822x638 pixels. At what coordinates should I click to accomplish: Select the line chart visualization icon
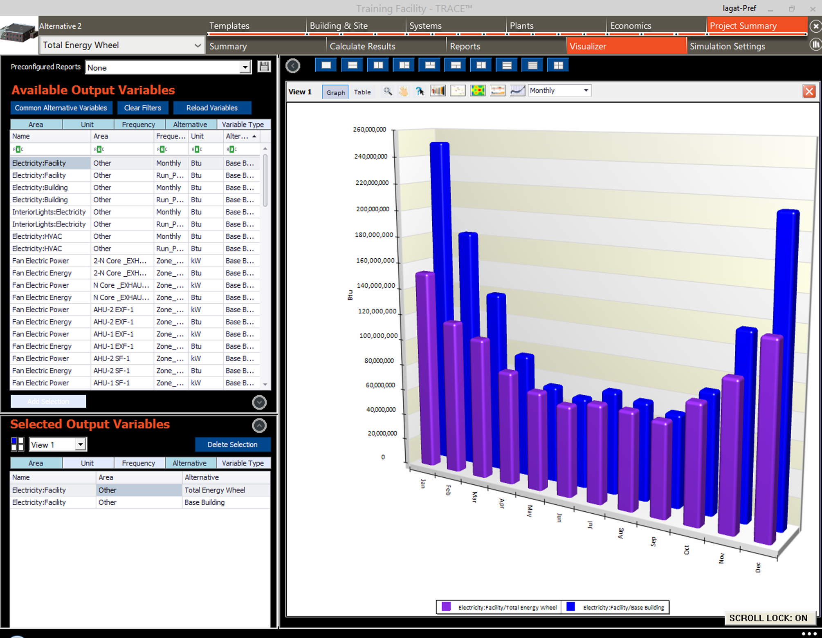click(x=517, y=91)
